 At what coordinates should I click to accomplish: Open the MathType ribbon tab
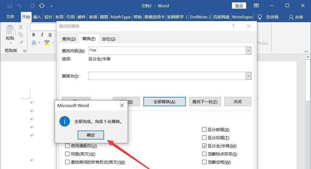[x=121, y=17]
